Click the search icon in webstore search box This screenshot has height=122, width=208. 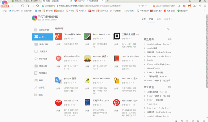pos(168,29)
